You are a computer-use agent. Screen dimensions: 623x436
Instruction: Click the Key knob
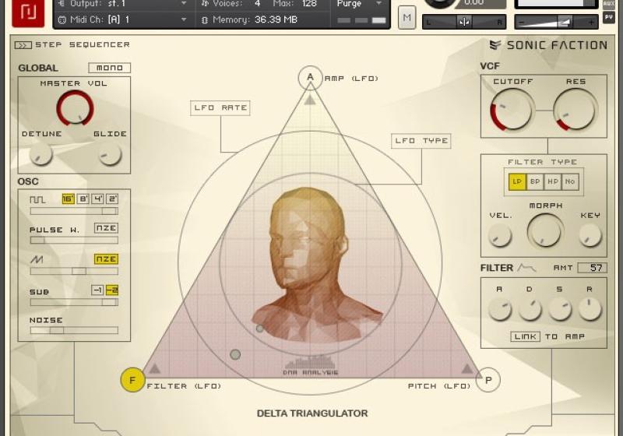pos(590,234)
